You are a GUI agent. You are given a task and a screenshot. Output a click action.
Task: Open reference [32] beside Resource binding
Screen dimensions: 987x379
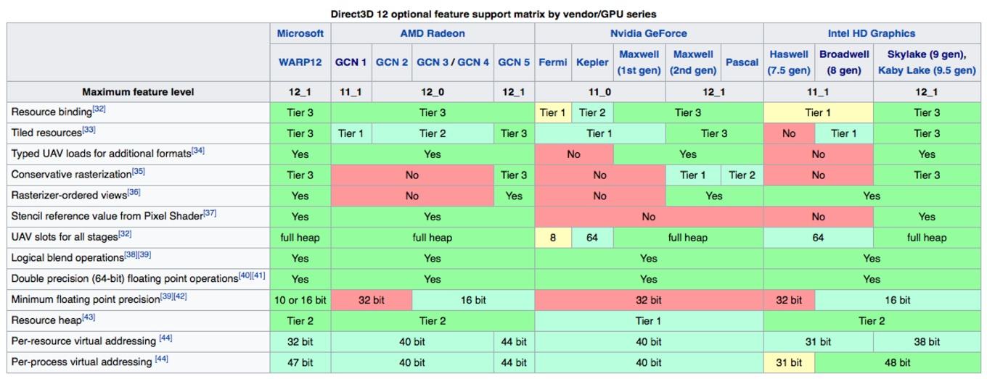(x=99, y=110)
